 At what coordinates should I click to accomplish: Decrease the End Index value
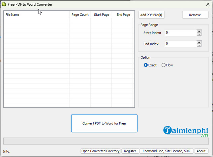pyautogui.click(x=199, y=45)
